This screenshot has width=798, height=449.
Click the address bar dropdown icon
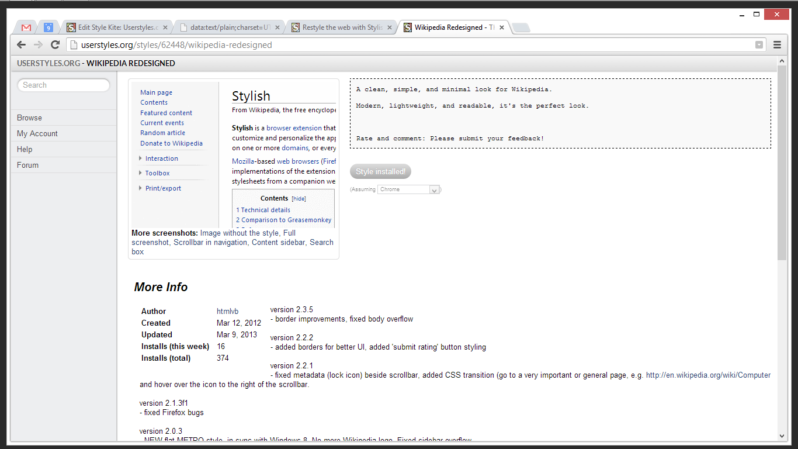pyautogui.click(x=759, y=45)
